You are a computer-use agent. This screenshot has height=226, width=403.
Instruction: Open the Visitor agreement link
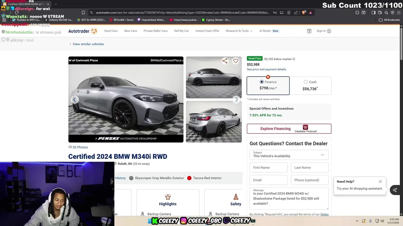[324, 214]
